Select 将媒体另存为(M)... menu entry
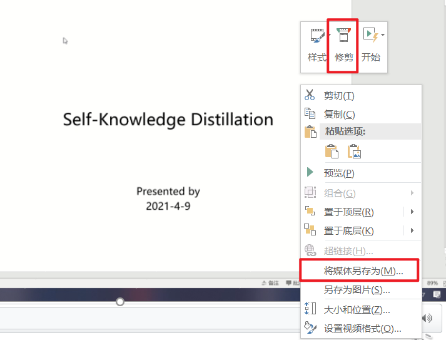Screen dimensions: 446x340 (360, 270)
